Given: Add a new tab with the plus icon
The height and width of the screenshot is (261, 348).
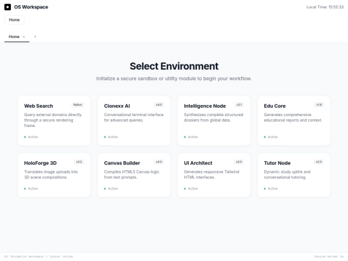Looking at the screenshot, I should pyautogui.click(x=35, y=37).
